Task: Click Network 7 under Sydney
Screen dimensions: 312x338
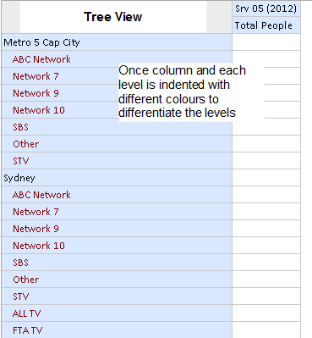Action: point(36,212)
